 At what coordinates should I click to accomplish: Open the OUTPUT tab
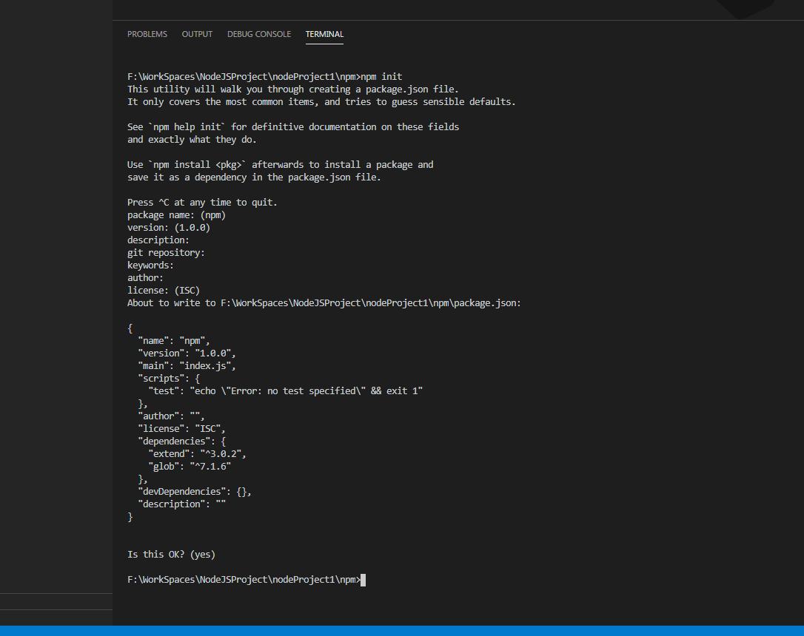(x=197, y=34)
